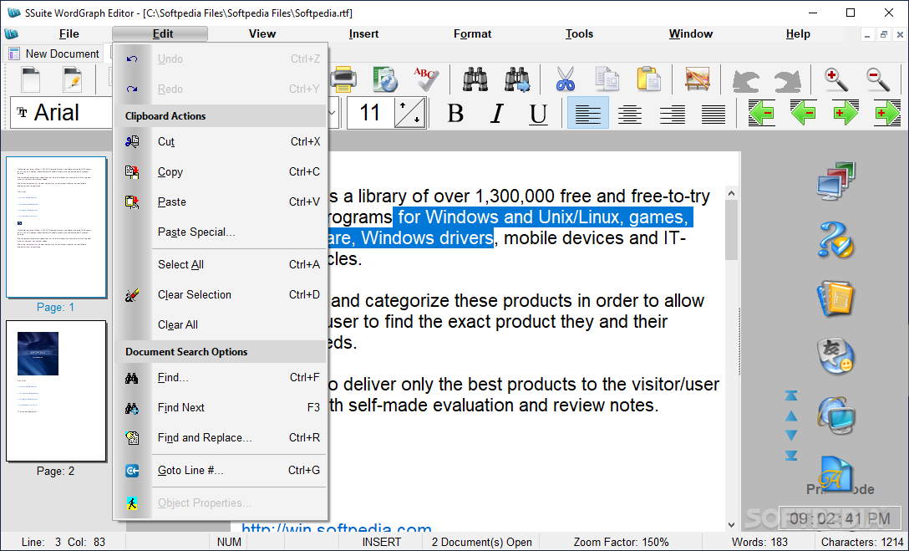Choose Find Next menu entry

pos(221,408)
